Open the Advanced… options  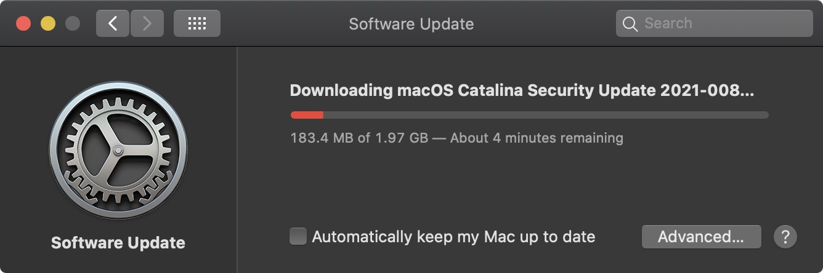point(701,237)
